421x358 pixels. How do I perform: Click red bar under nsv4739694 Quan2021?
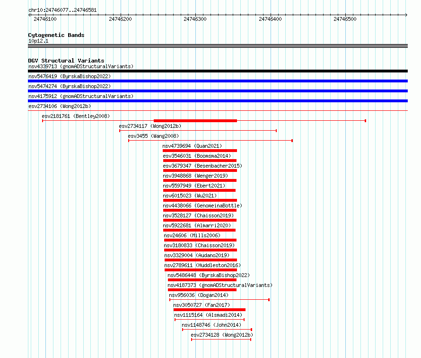(x=200, y=151)
